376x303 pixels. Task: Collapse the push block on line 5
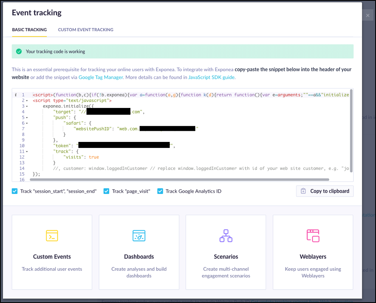(x=27, y=118)
